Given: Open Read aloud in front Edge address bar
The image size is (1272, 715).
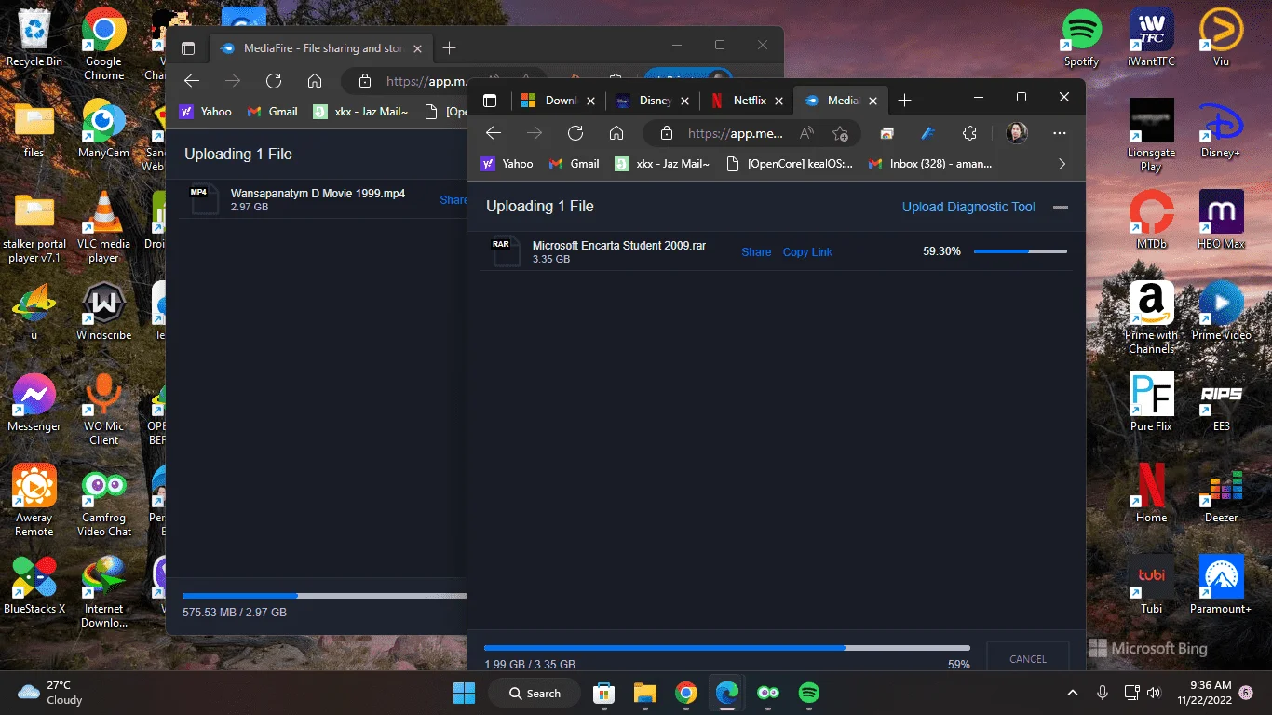Looking at the screenshot, I should [806, 133].
